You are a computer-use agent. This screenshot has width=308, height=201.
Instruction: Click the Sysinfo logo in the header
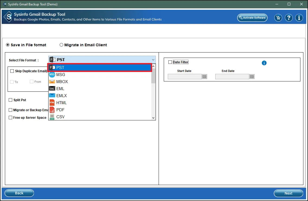tap(8, 17)
